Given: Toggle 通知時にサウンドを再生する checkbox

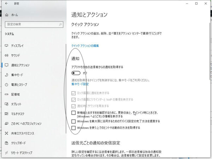Looking at the screenshot, I should coord(73,106).
